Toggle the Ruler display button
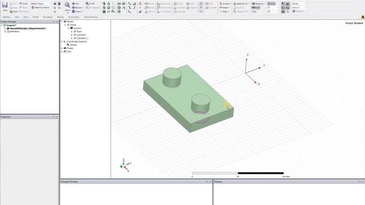The width and height of the screenshot is (365, 205). tap(256, 7)
